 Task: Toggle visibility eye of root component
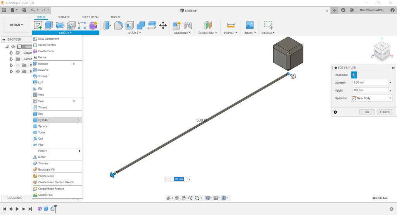(x=13, y=46)
